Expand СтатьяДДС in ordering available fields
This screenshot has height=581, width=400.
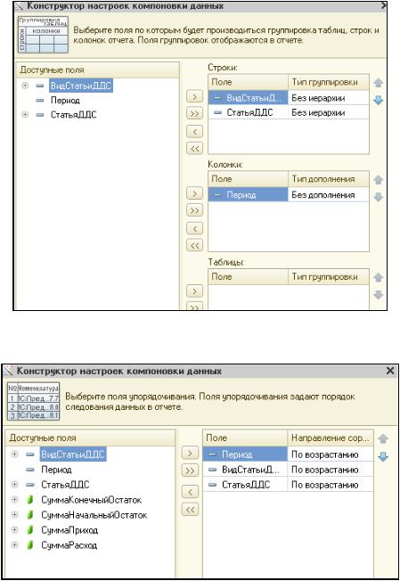click(x=15, y=484)
